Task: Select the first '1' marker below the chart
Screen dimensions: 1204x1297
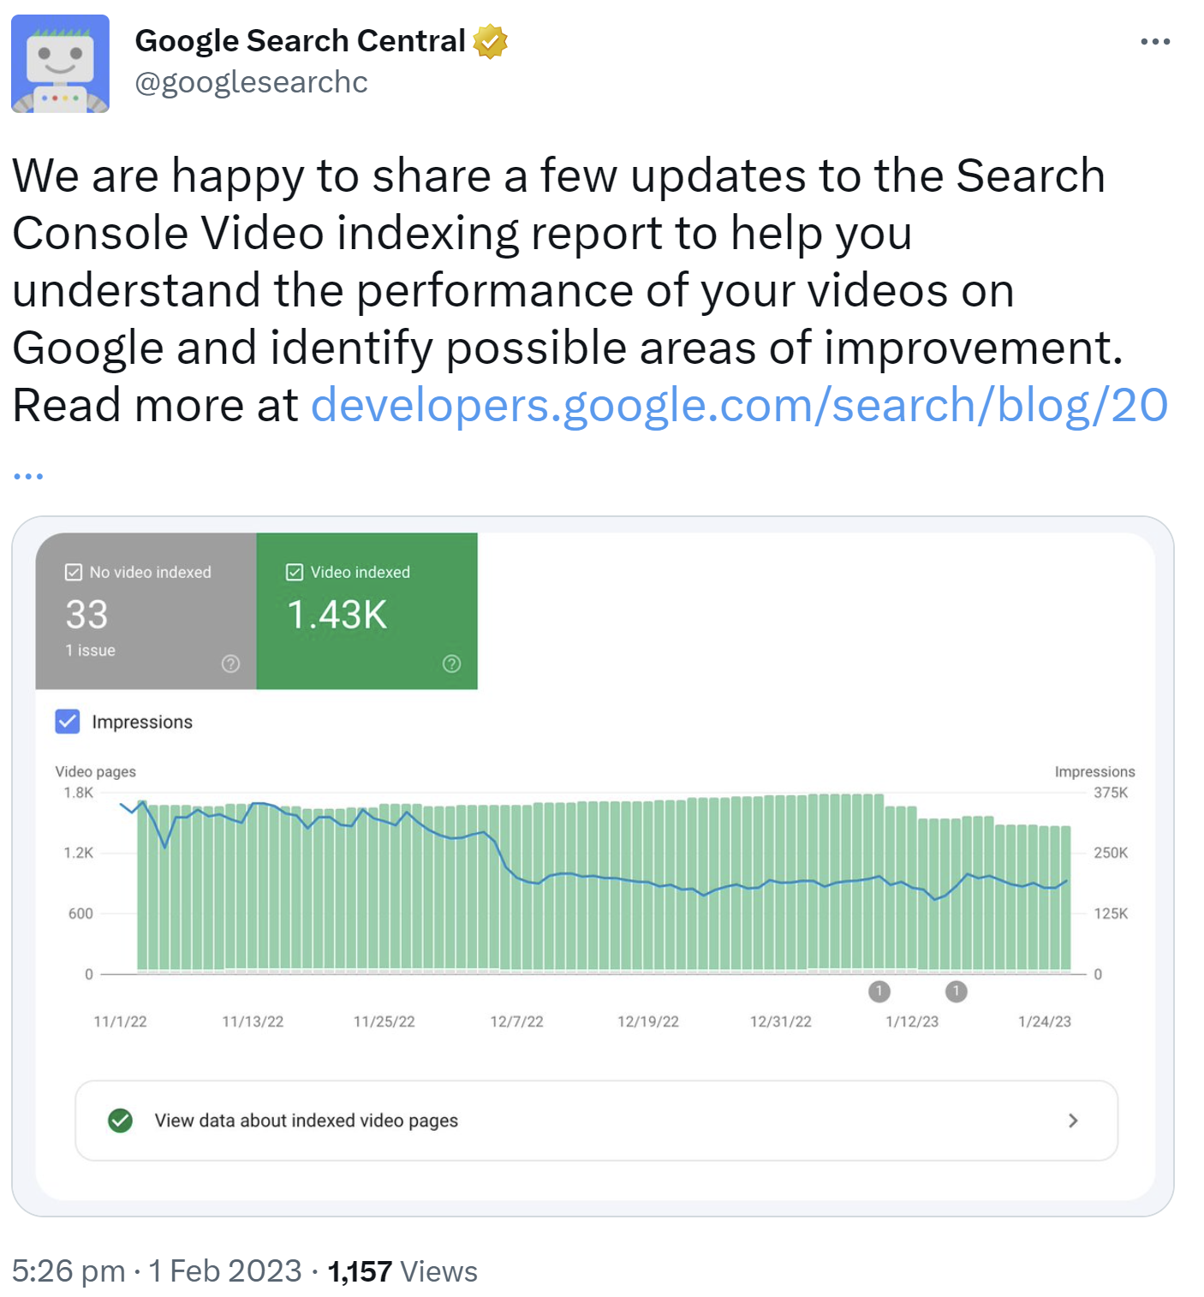Action: coord(879,992)
